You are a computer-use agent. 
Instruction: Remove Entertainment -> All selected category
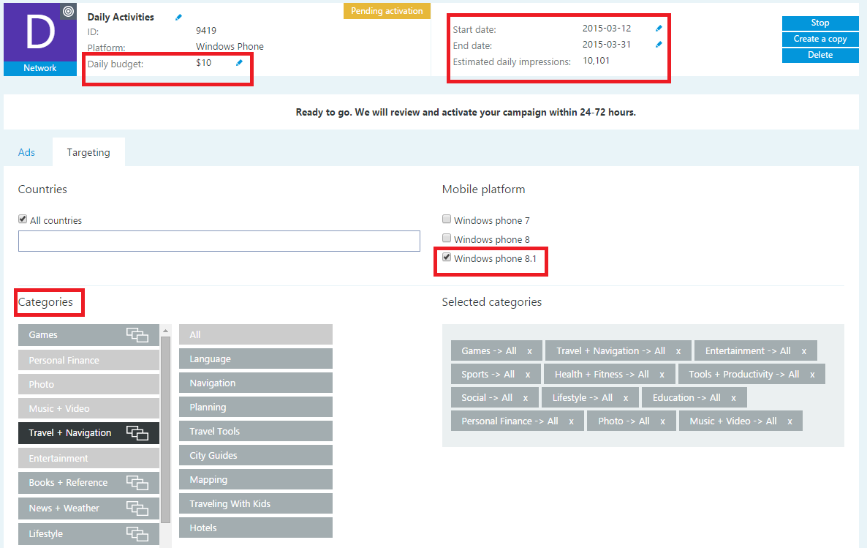[804, 351]
